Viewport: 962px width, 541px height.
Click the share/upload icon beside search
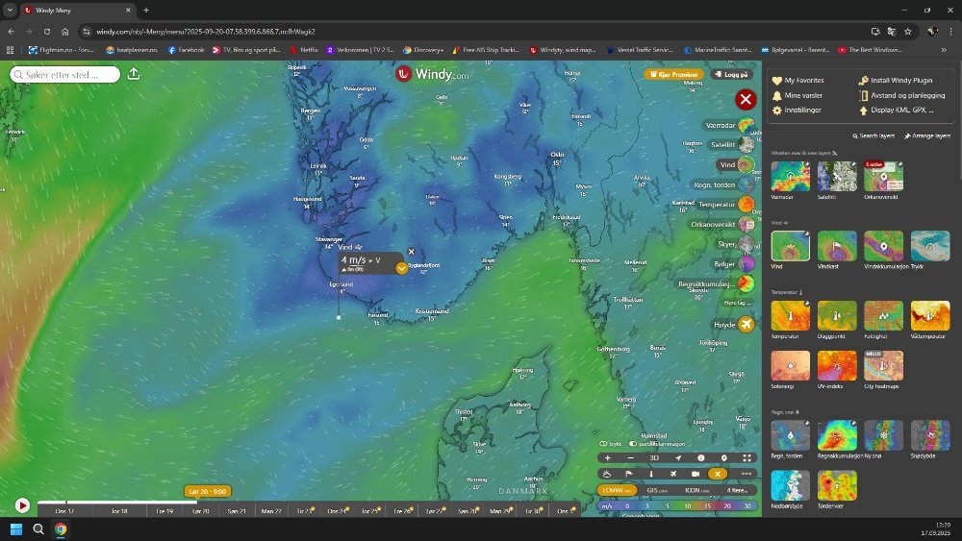[x=134, y=74]
